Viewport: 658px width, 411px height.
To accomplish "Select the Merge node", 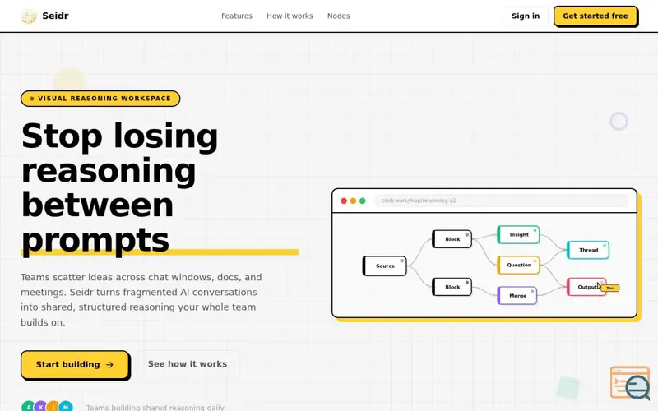I will tap(517, 296).
